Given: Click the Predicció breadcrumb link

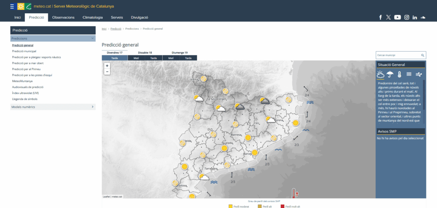Looking at the screenshot, I should [x=116, y=29].
